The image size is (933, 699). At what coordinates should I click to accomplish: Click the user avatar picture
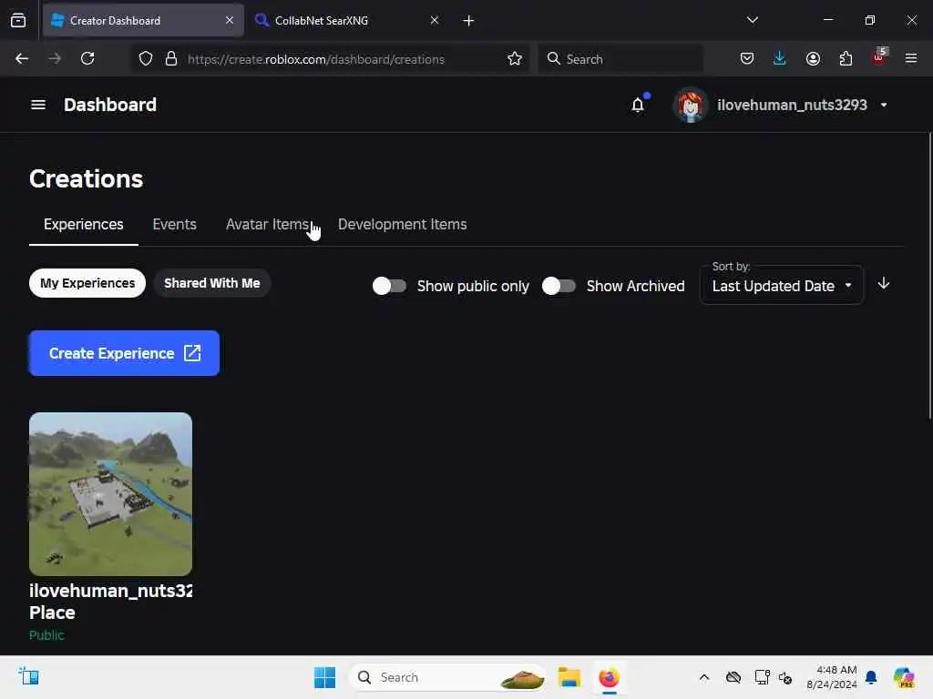click(x=691, y=105)
